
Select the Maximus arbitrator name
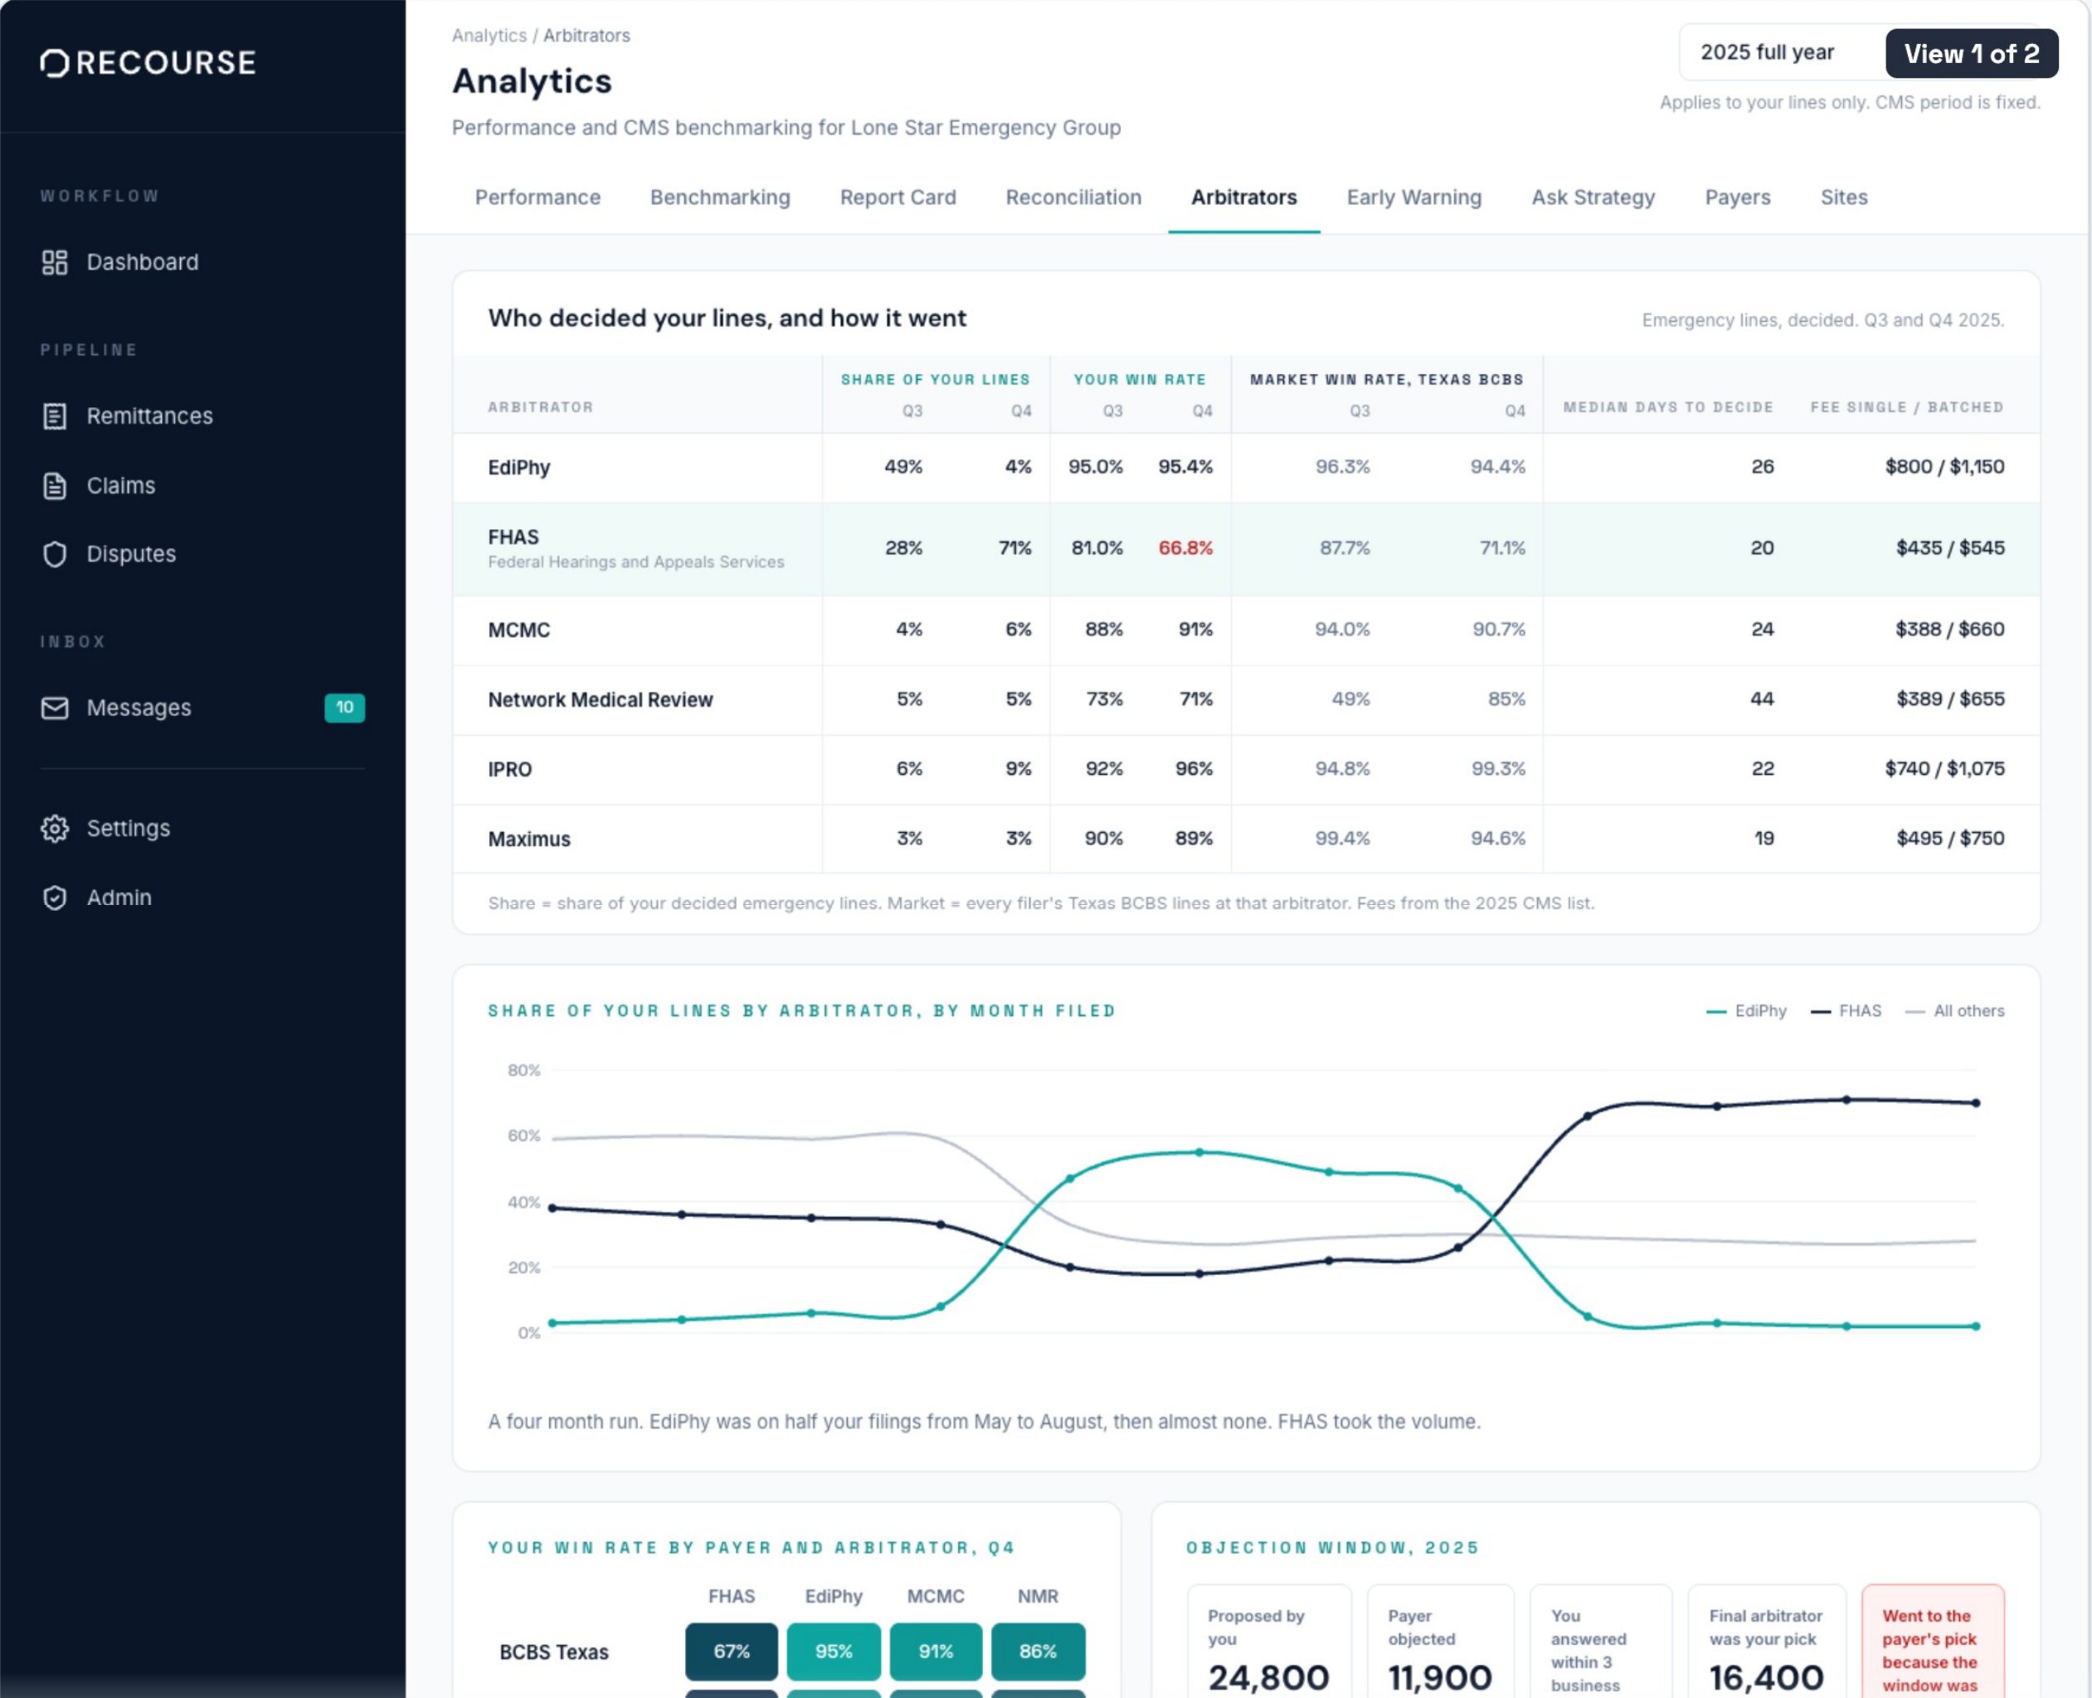point(529,839)
